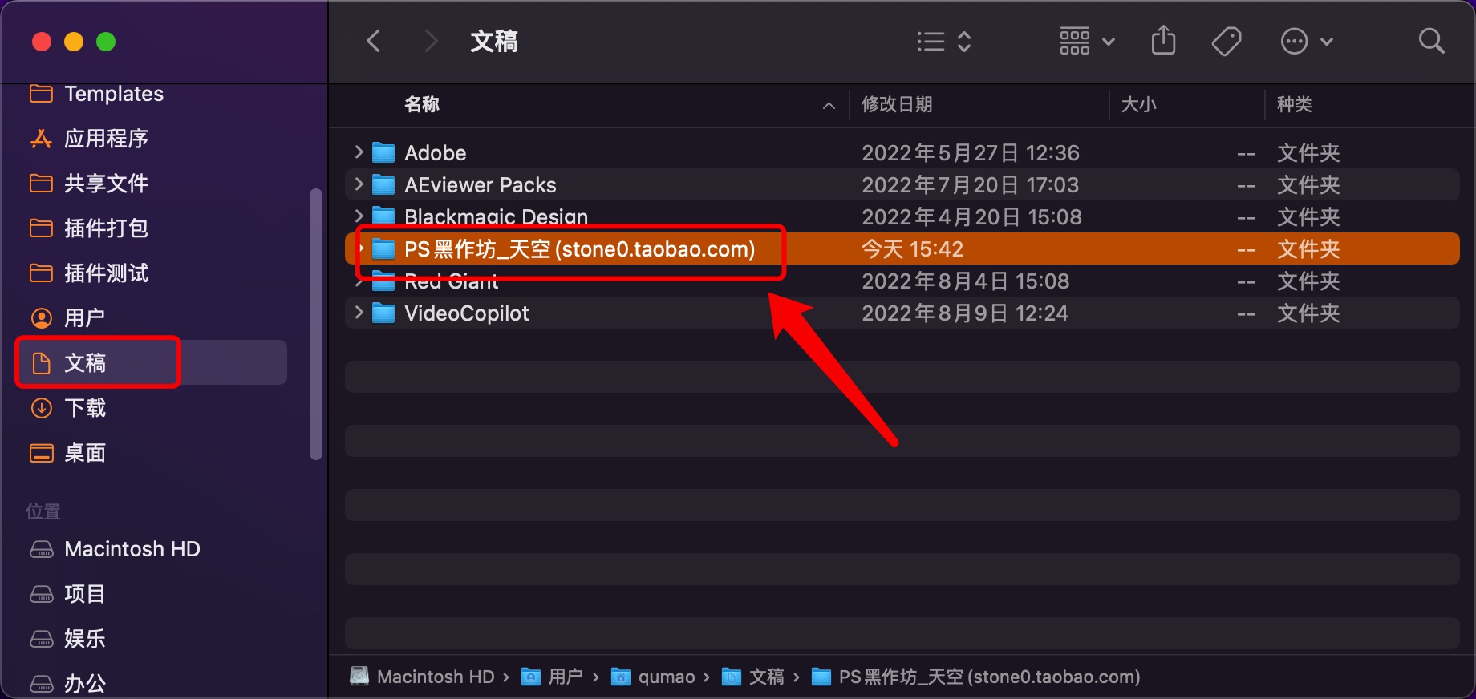The height and width of the screenshot is (699, 1476).
Task: Expand the PS黑作坊_天空 folder arrow
Action: pyautogui.click(x=361, y=248)
